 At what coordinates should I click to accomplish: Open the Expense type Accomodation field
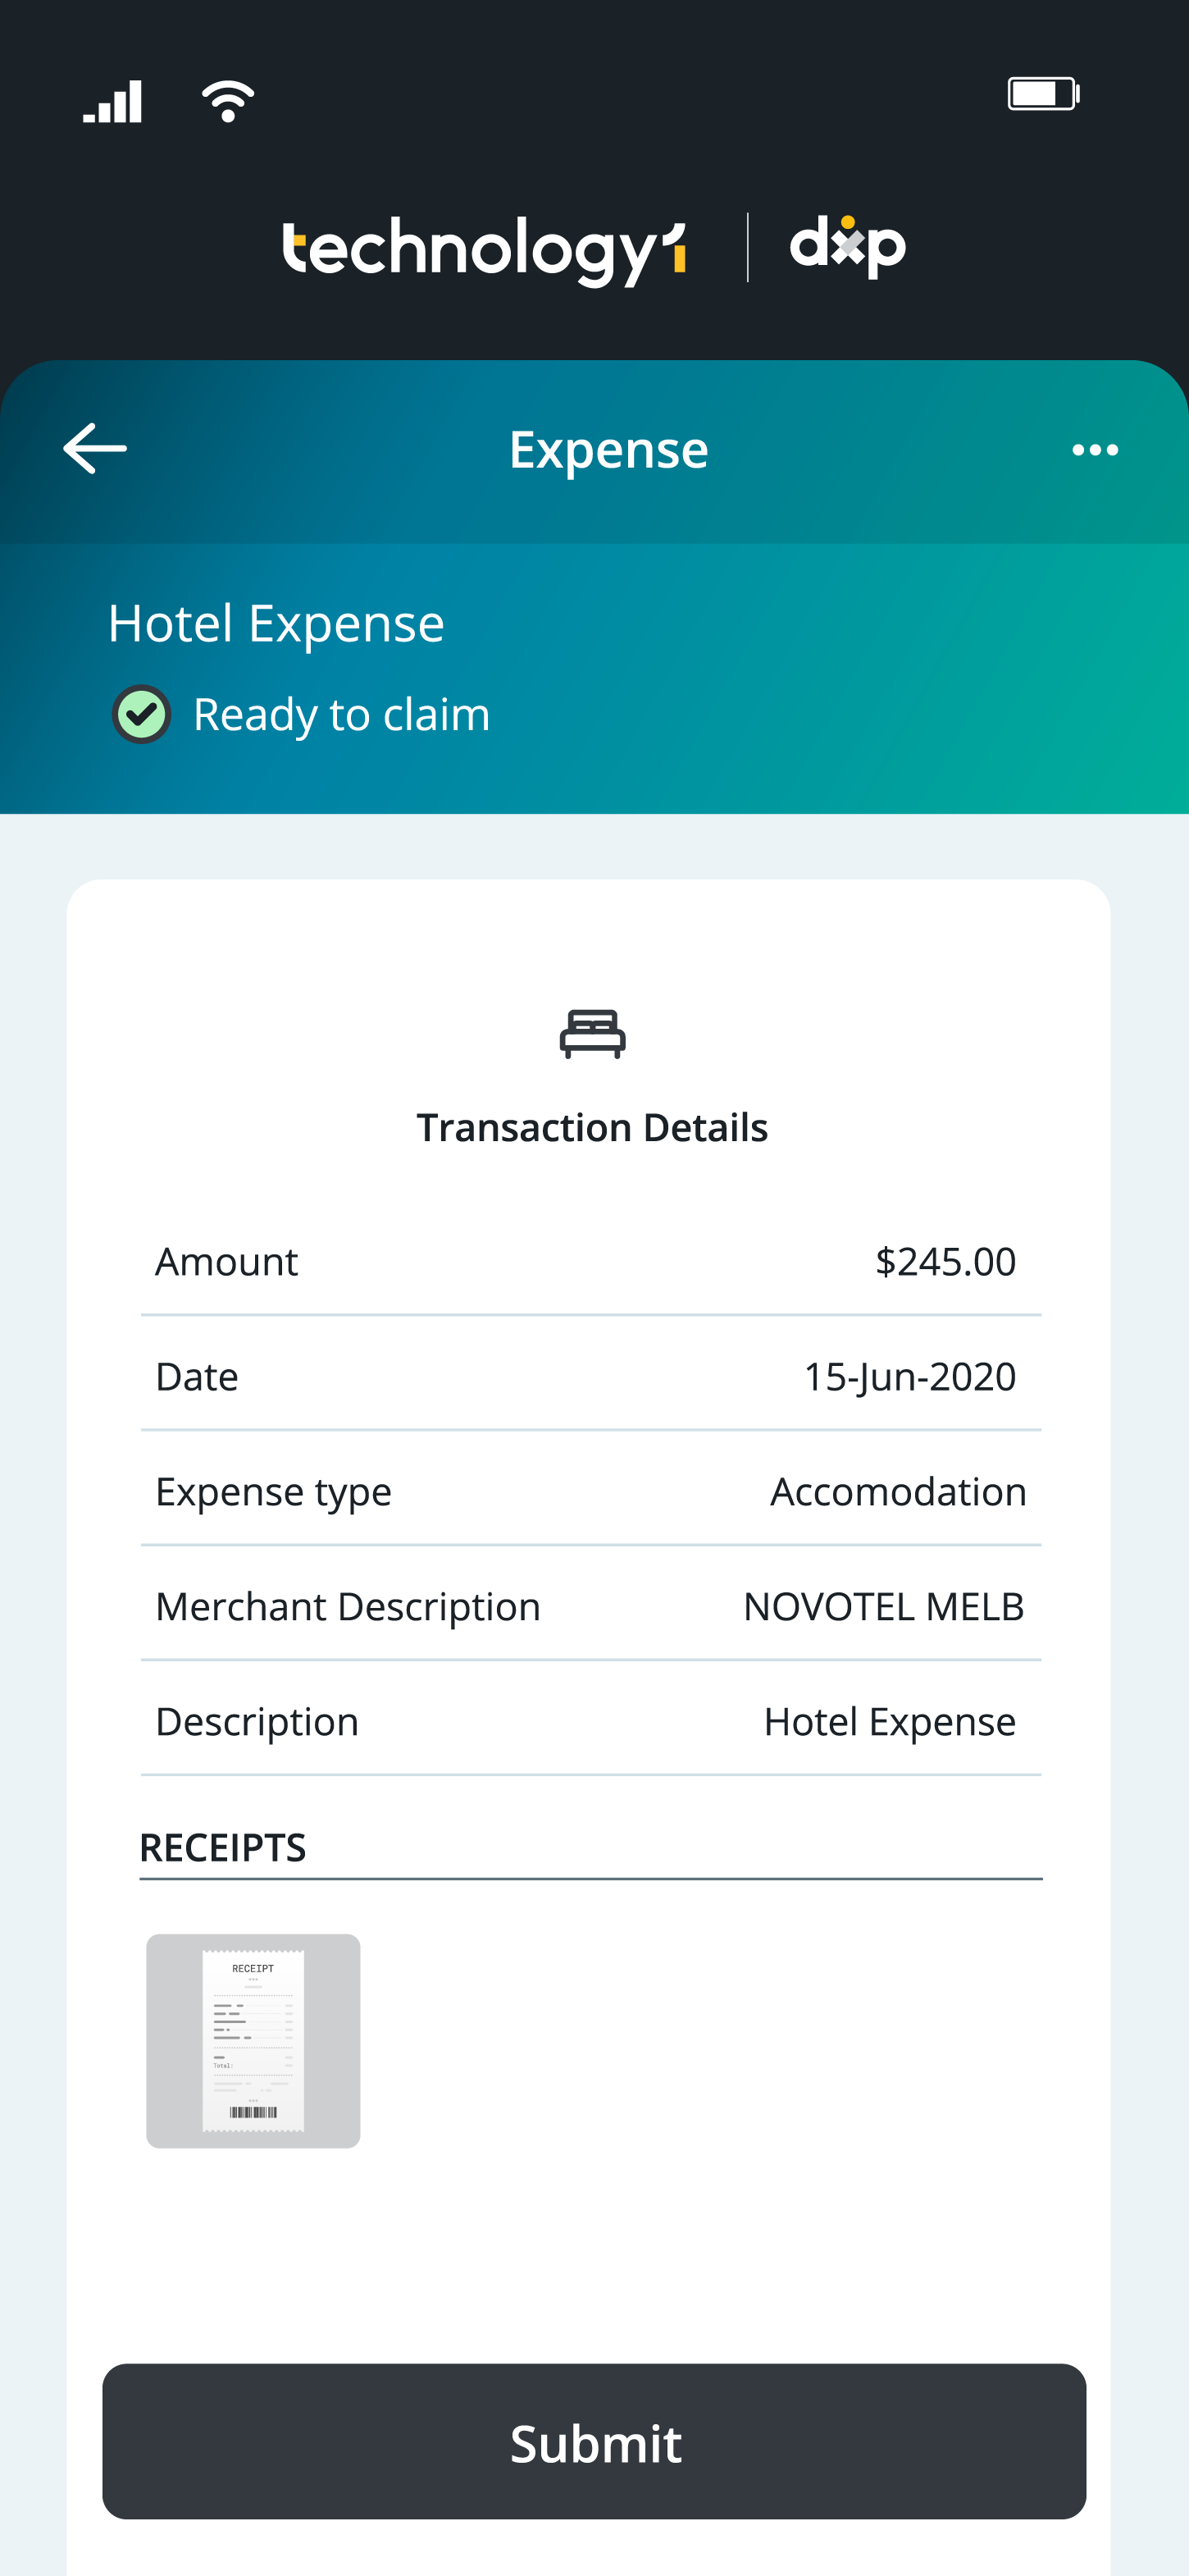pos(591,1491)
